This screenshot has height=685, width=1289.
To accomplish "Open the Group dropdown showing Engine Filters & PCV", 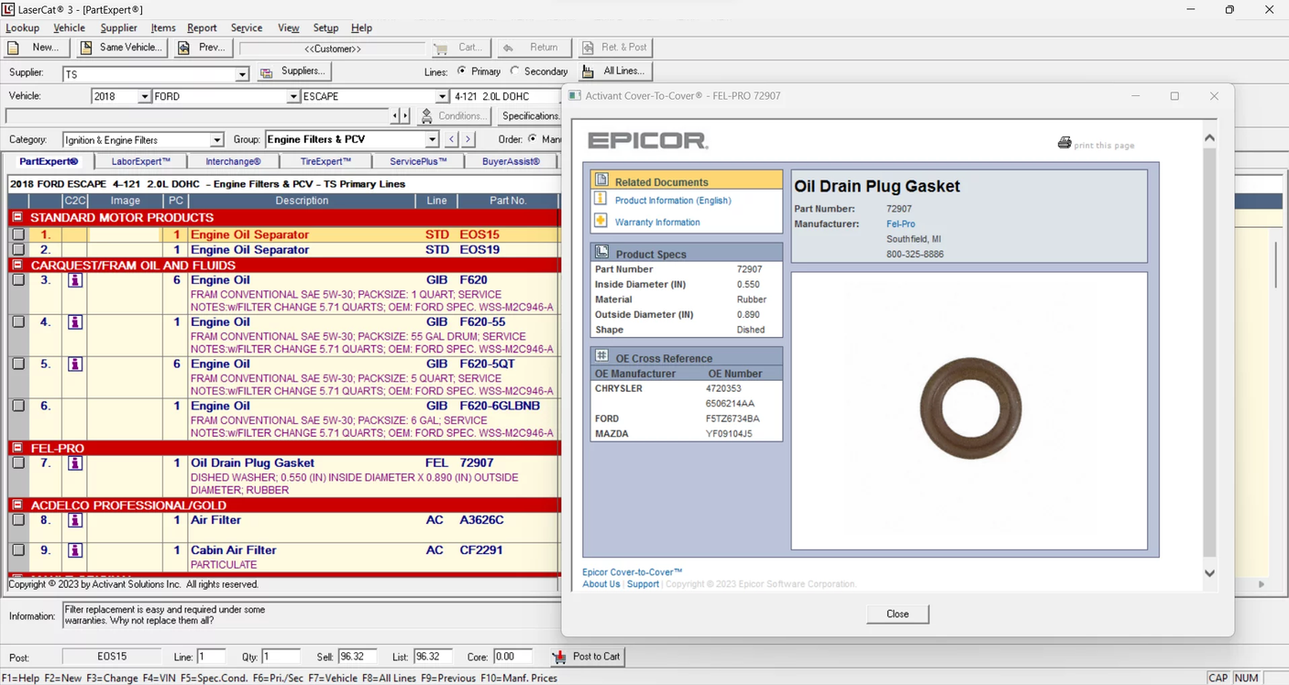I will (432, 139).
